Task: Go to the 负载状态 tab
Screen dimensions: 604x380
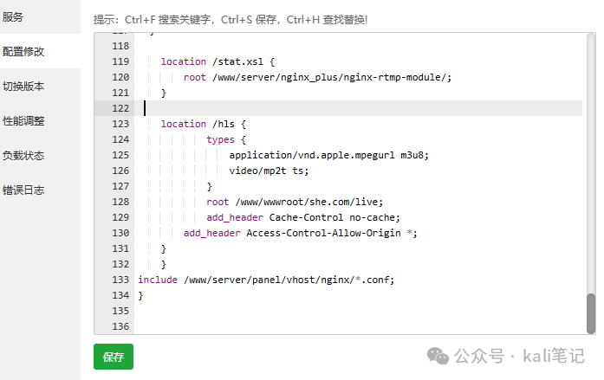Action: (23, 156)
